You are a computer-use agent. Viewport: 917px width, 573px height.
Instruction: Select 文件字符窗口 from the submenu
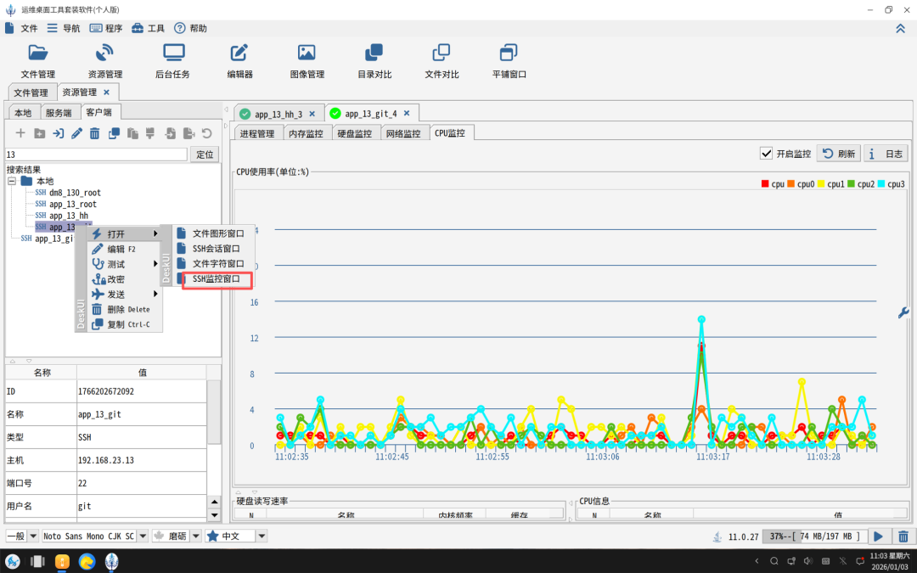[213, 264]
